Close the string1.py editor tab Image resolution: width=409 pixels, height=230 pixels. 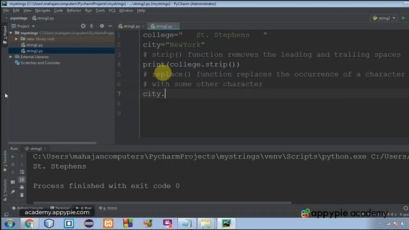point(143,26)
